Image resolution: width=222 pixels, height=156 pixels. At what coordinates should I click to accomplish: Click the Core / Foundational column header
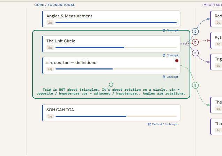(x=54, y=5)
